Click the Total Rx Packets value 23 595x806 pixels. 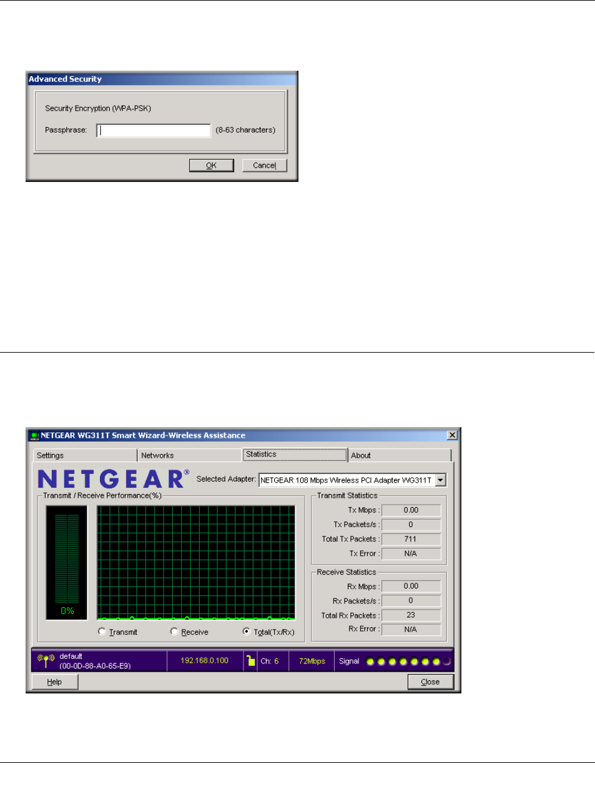(411, 615)
